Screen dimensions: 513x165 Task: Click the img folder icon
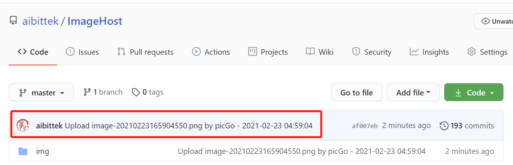pos(23,151)
